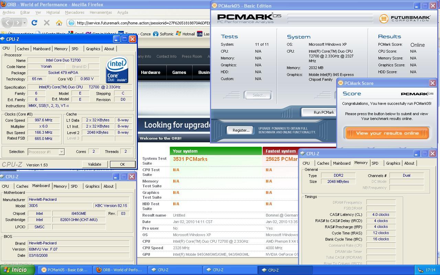Viewport: 440px width, 275px height.
Task: Open the Archivo menu in Firefox
Action: coord(9,12)
